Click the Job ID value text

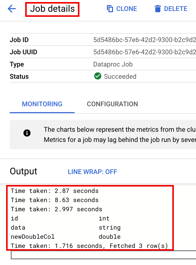click(x=144, y=40)
